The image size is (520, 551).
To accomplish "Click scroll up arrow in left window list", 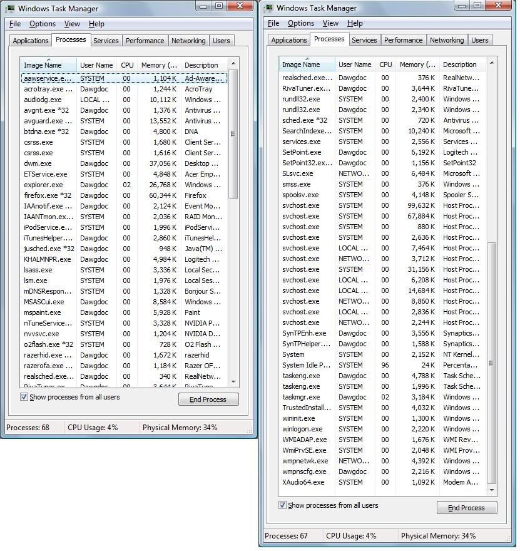I will tap(233, 63).
